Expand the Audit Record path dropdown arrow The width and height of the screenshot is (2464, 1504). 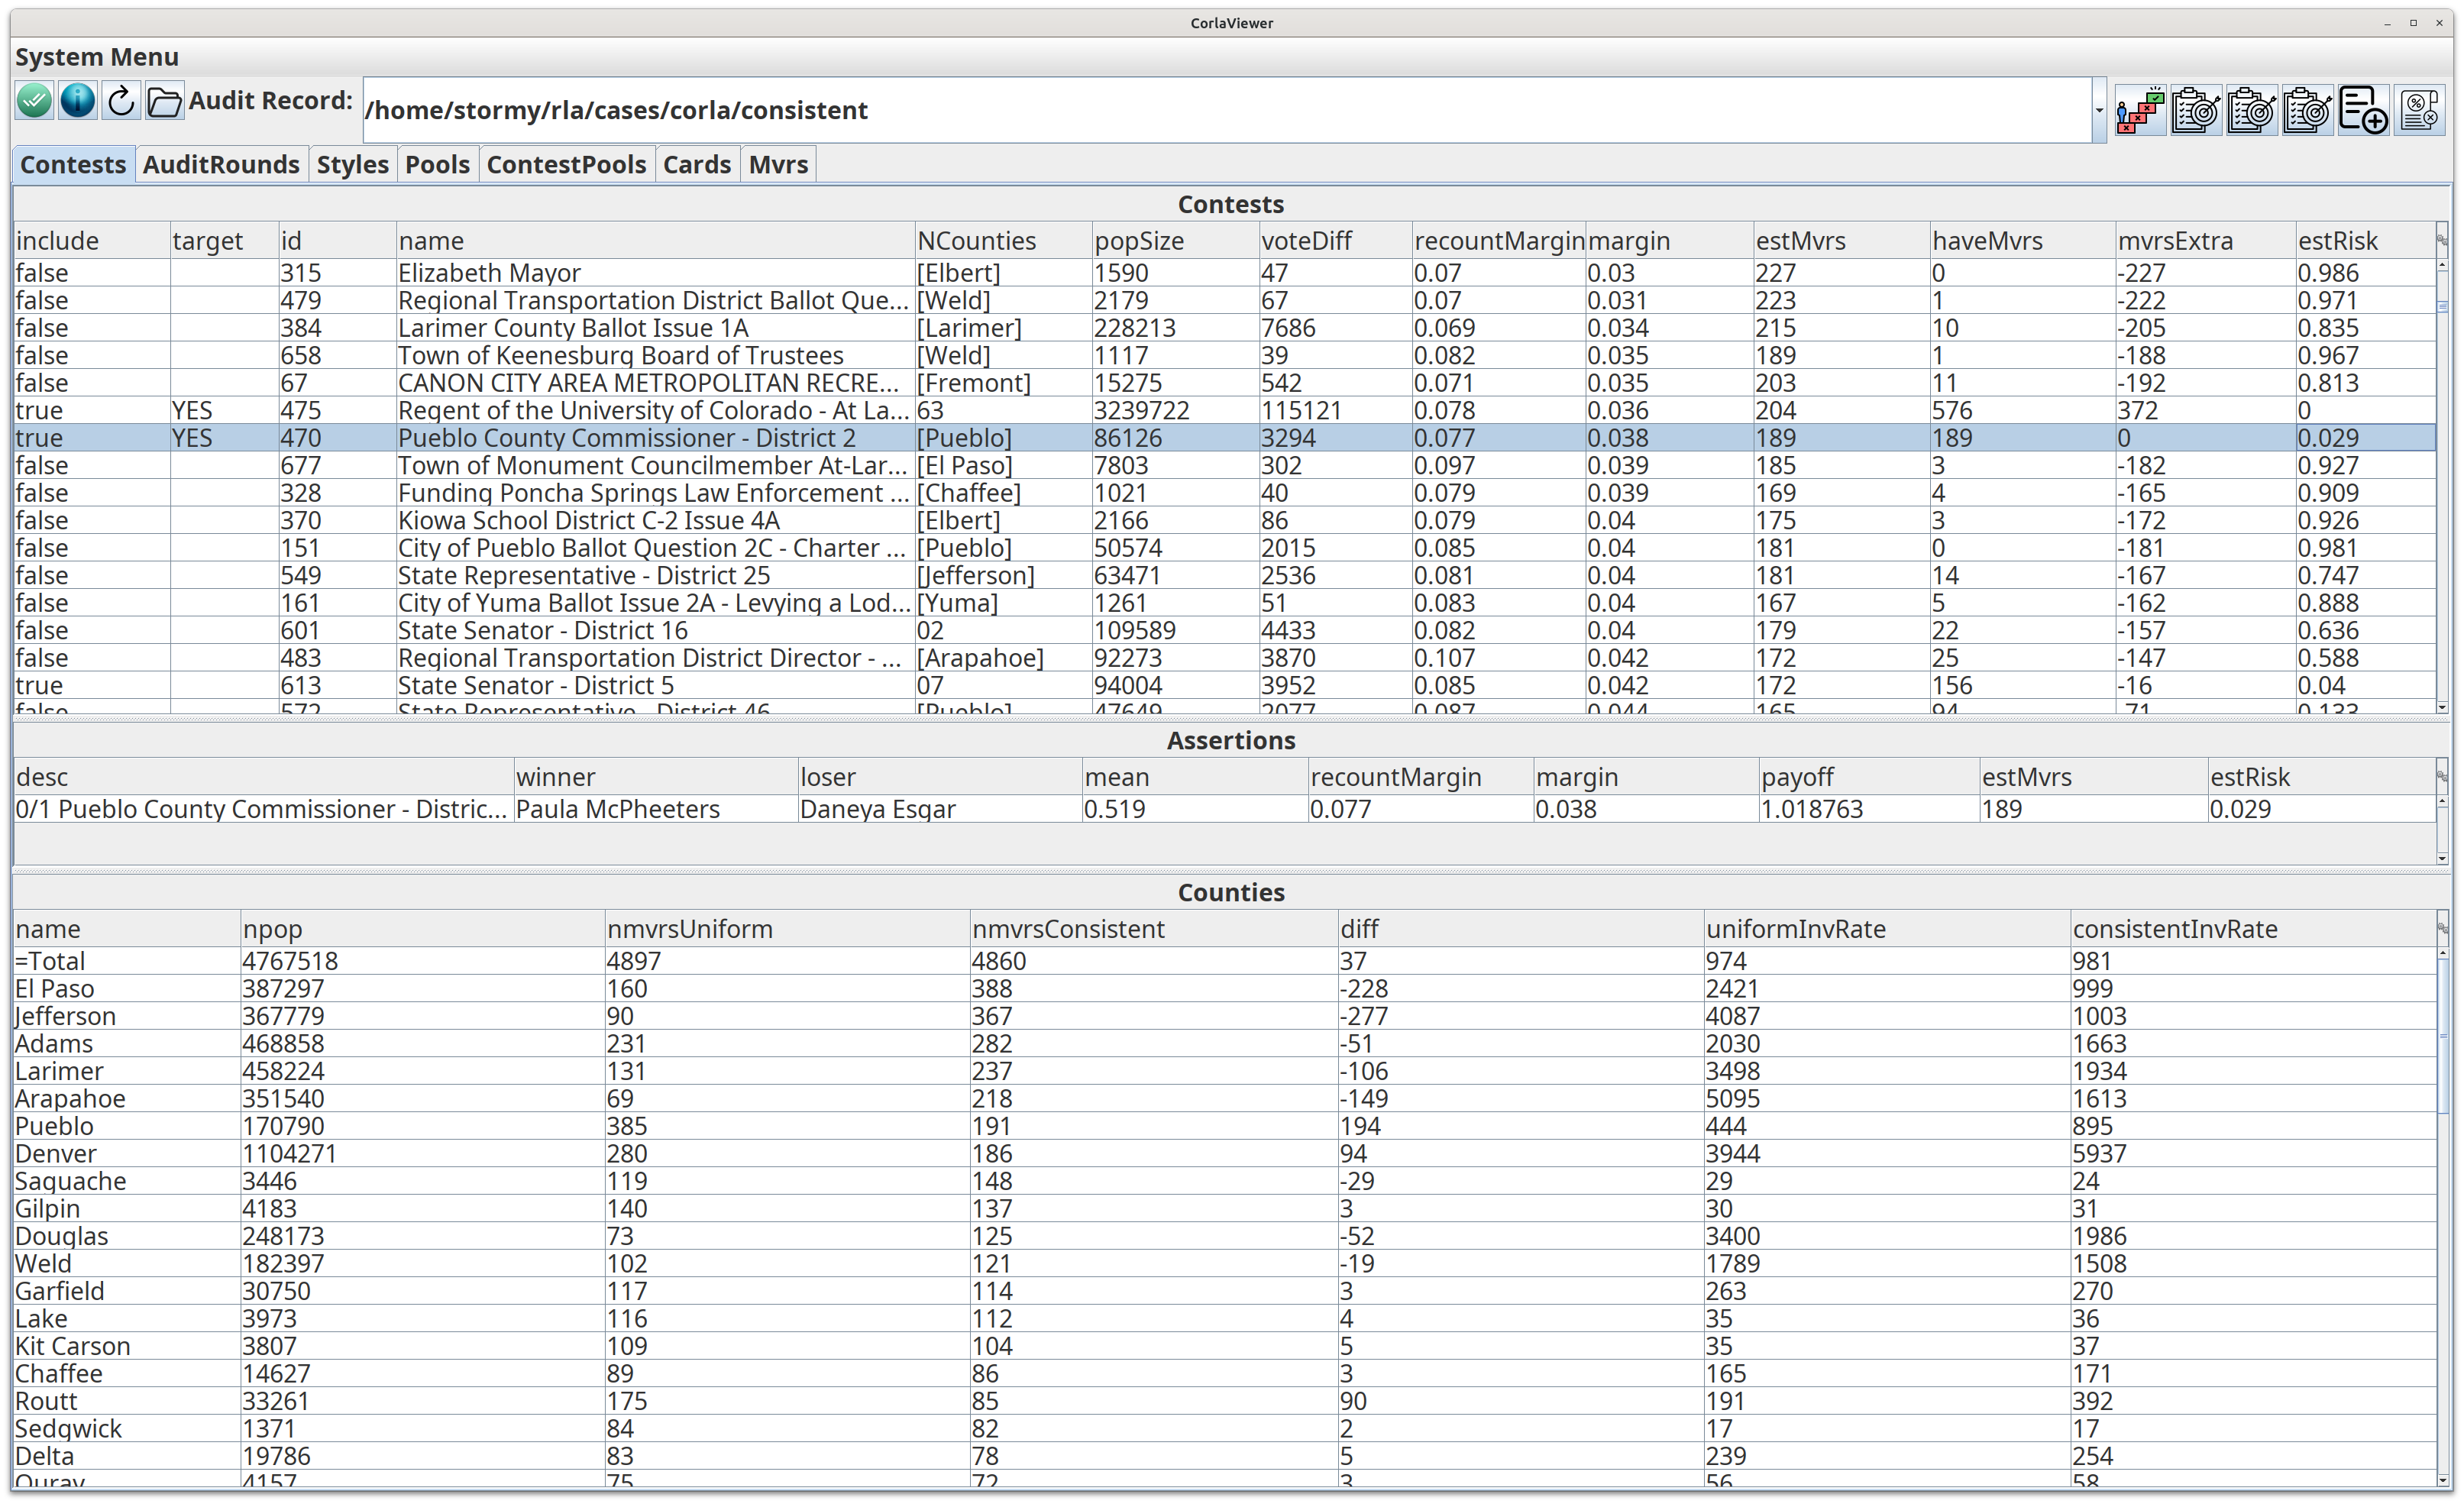coord(2098,111)
